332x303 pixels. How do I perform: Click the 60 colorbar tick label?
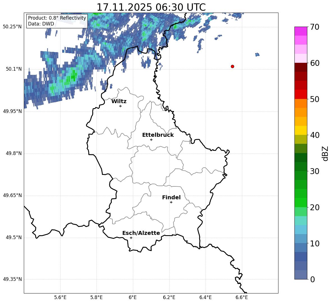pyautogui.click(x=315, y=63)
